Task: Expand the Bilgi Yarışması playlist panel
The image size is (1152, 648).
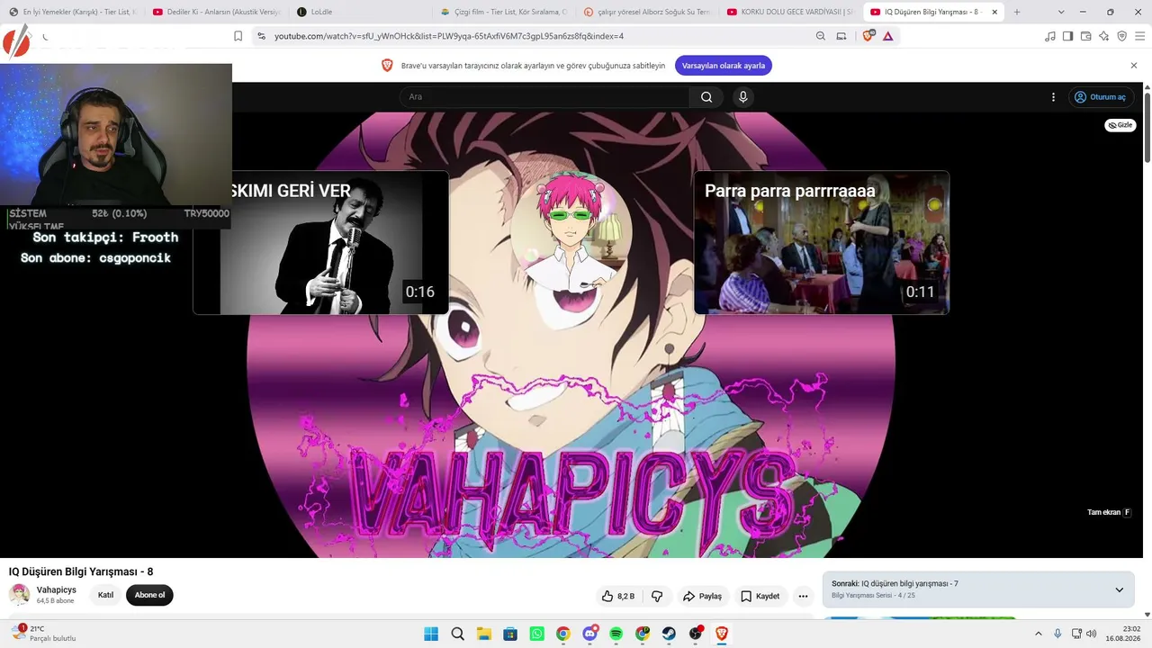Action: [x=1120, y=590]
